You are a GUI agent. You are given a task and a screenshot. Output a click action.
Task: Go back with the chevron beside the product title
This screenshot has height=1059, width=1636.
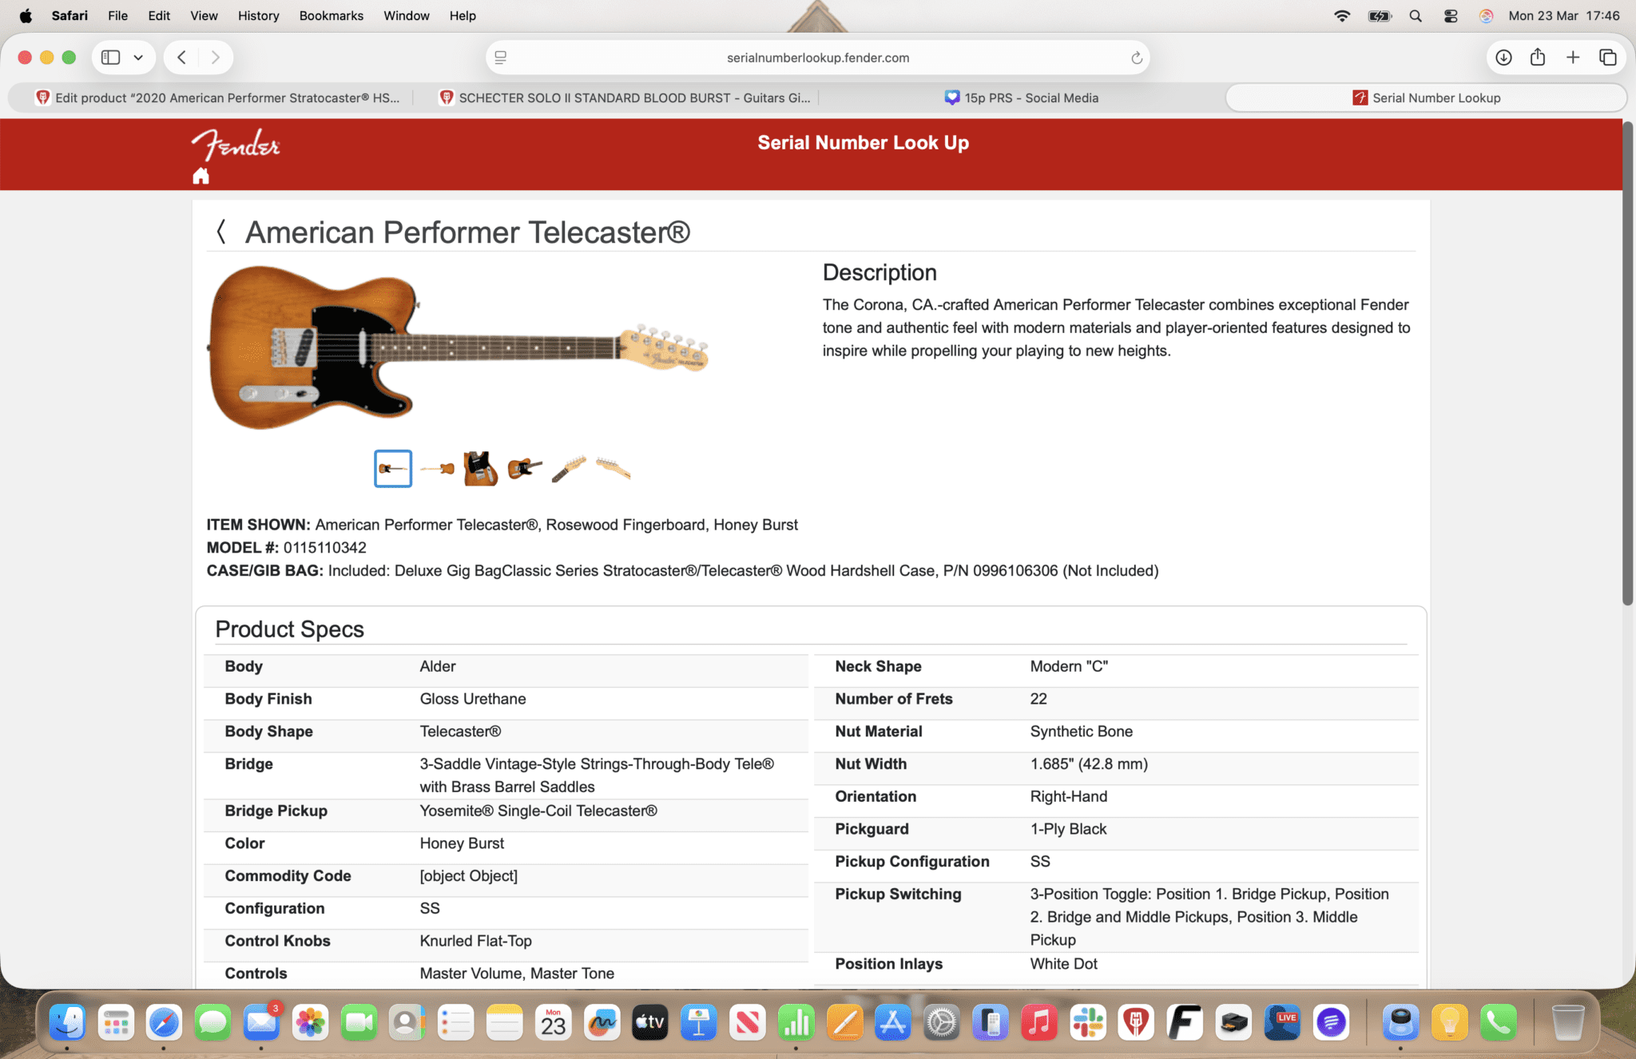coord(221,232)
